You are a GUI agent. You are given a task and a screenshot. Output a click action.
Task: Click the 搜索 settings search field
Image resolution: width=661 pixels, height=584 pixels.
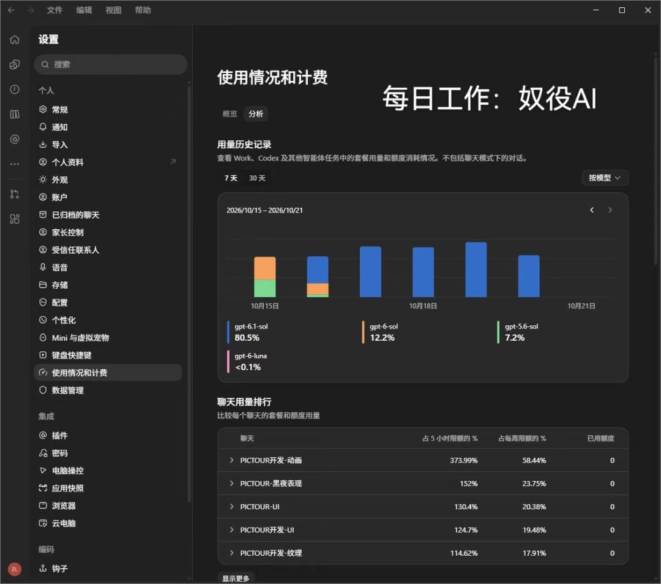(x=110, y=64)
